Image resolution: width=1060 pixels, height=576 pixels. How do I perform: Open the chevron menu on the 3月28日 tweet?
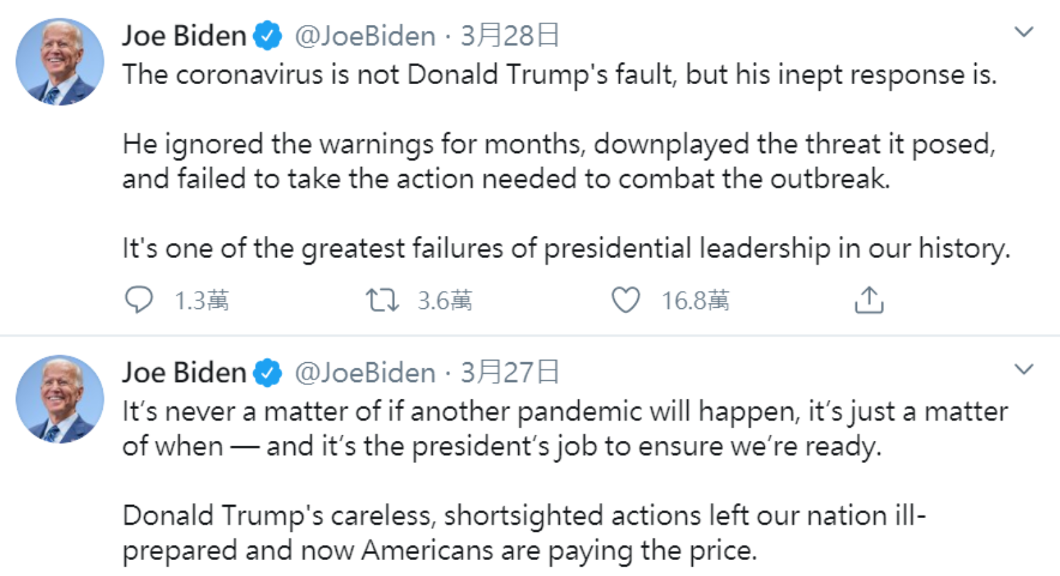click(x=1023, y=32)
